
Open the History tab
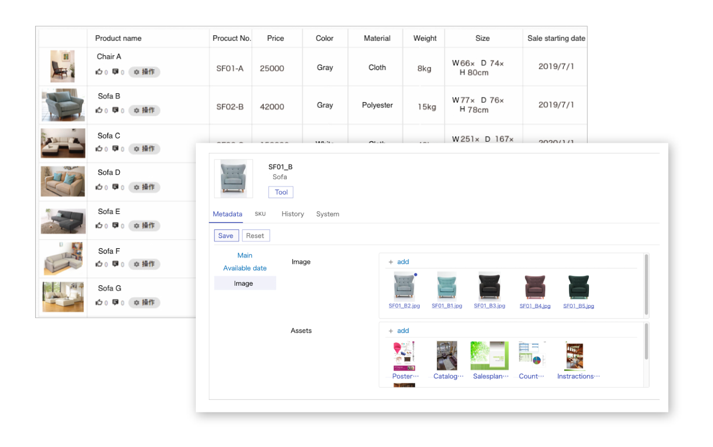292,214
